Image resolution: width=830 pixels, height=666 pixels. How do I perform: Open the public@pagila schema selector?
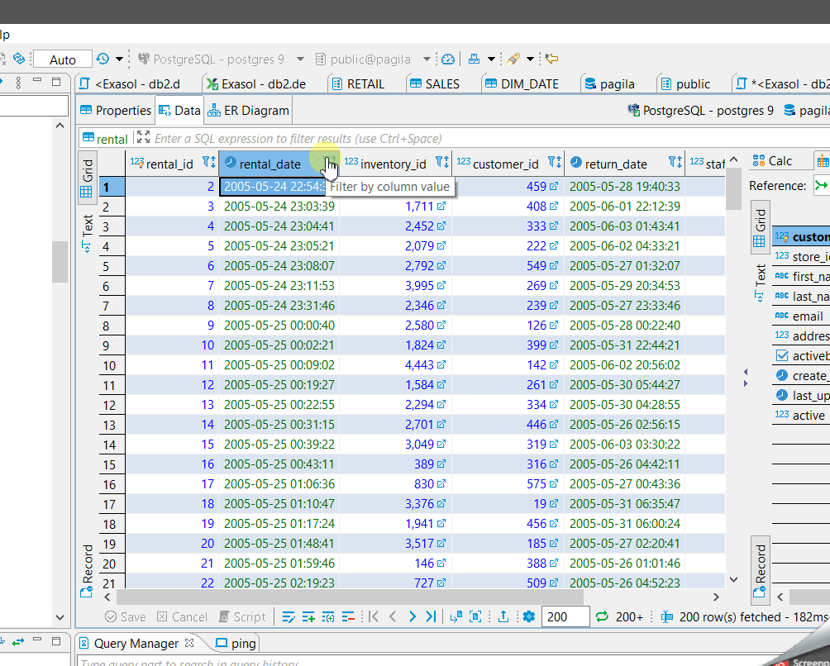pyautogui.click(x=372, y=59)
